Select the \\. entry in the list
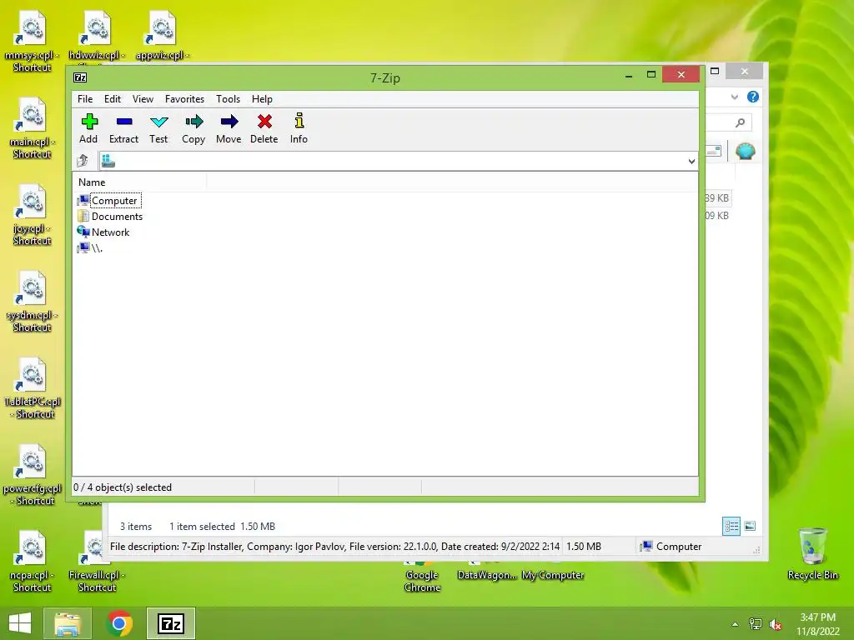854x640 pixels. point(90,248)
